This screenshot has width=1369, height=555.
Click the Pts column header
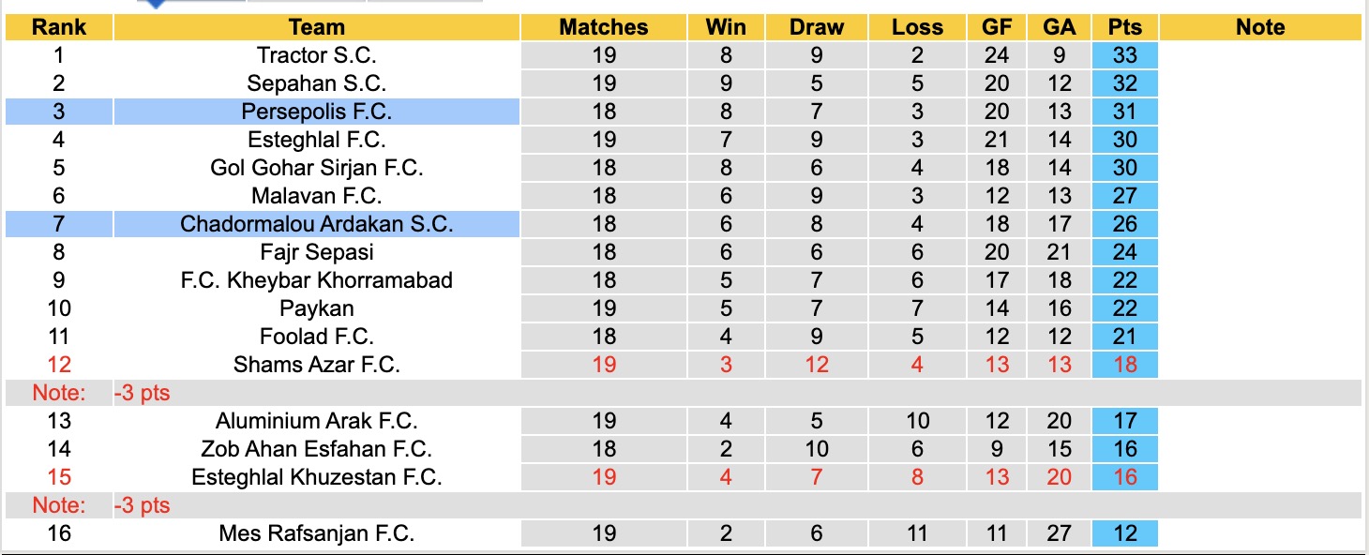(x=1124, y=27)
